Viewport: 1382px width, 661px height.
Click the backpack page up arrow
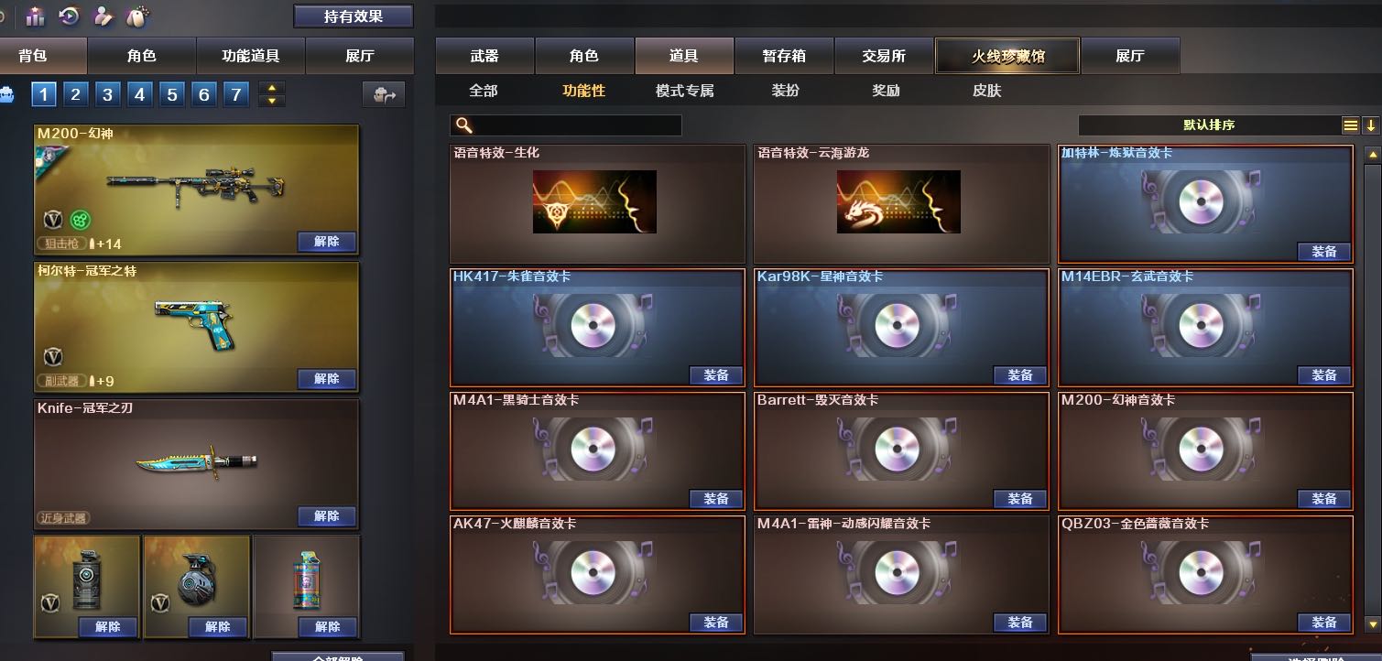point(272,88)
